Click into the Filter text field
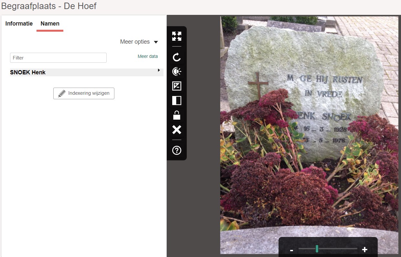The width and height of the screenshot is (401, 257). click(x=58, y=58)
